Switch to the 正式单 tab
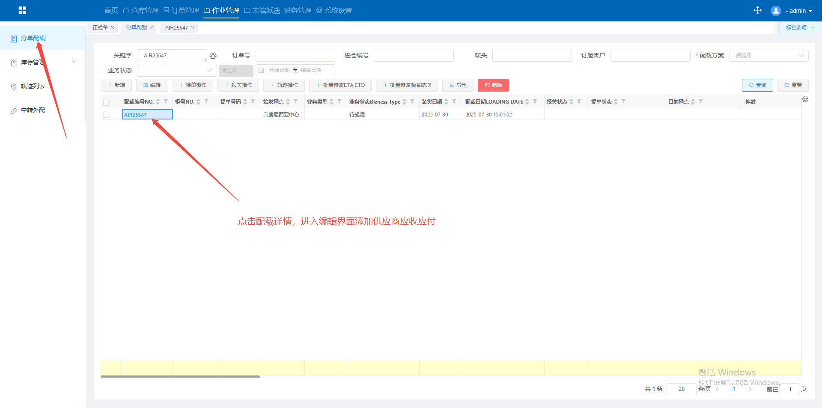Image resolution: width=822 pixels, height=408 pixels. (x=100, y=28)
